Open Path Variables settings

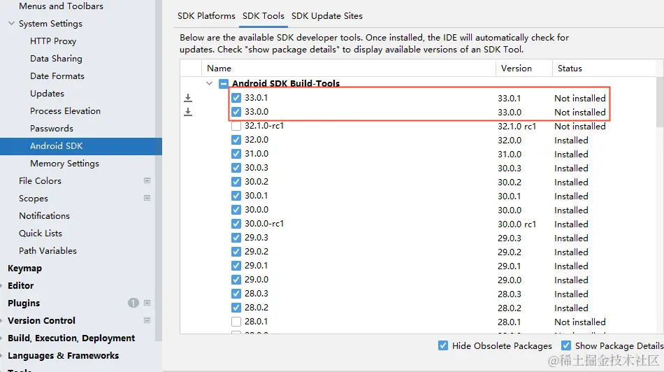48,251
